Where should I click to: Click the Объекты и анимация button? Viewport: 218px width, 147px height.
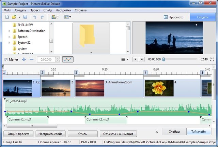coord(119,134)
